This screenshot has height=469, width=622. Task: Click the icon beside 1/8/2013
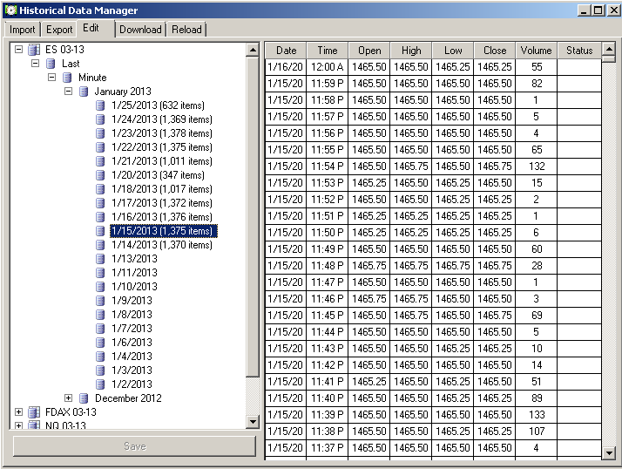[101, 314]
